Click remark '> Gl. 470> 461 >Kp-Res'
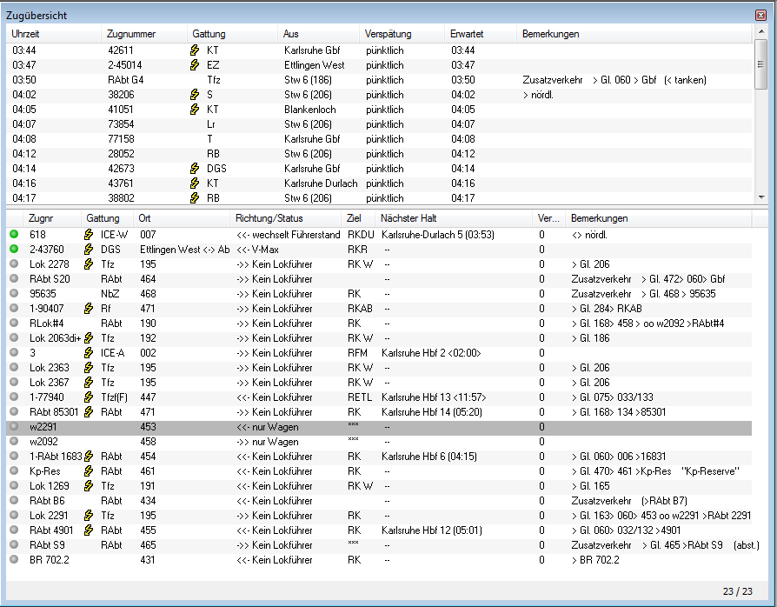This screenshot has height=607, width=777. [621, 471]
